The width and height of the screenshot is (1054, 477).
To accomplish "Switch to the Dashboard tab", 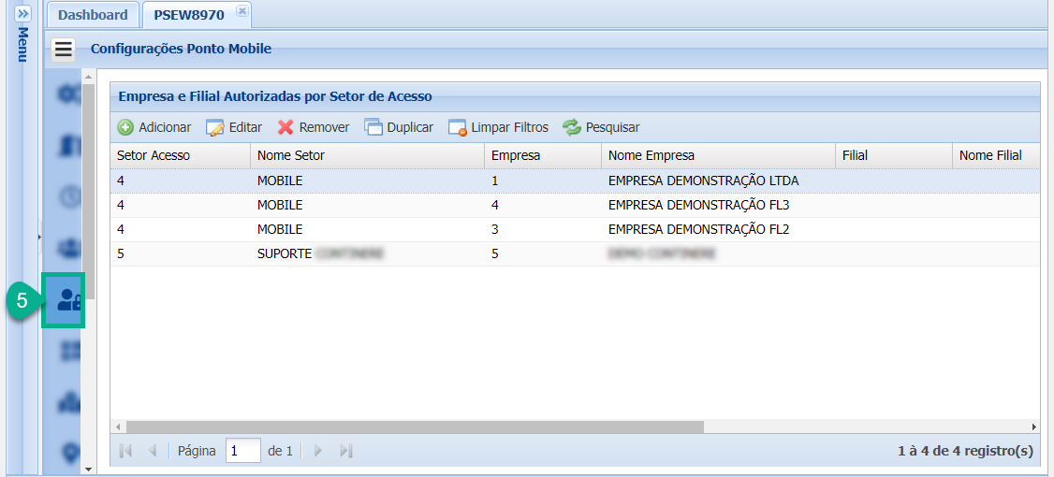I will pos(93,15).
